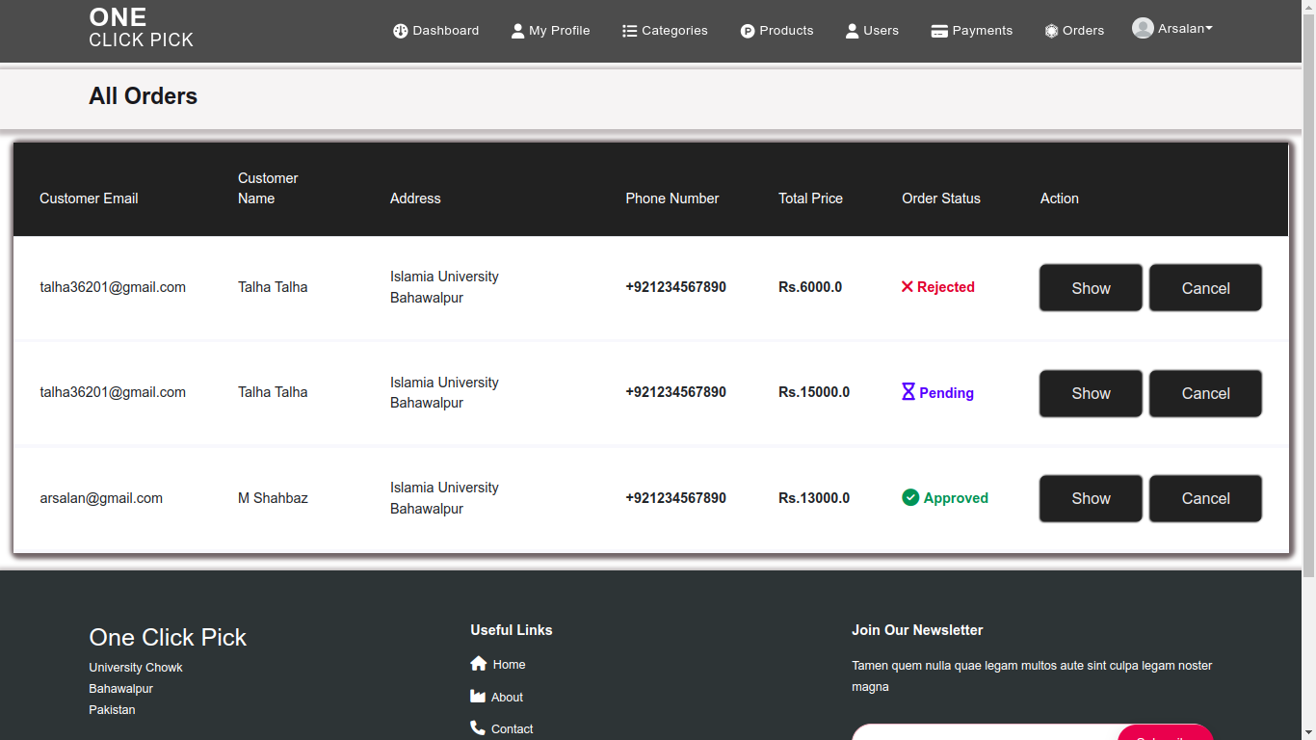The width and height of the screenshot is (1316, 740).
Task: Show the Rs.6000.0 rejected order
Action: (x=1091, y=288)
